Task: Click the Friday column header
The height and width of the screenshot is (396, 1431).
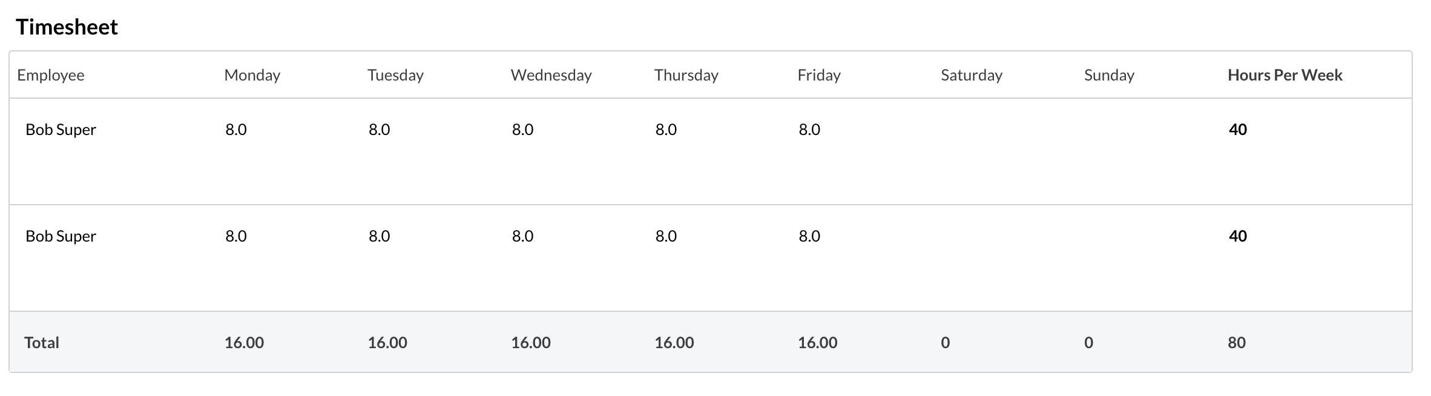Action: click(819, 75)
